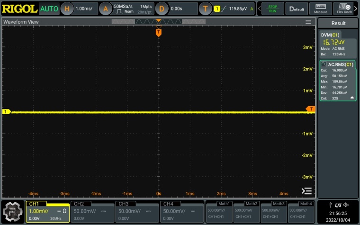Open the Waveform View hamburger menu

pos(308,22)
